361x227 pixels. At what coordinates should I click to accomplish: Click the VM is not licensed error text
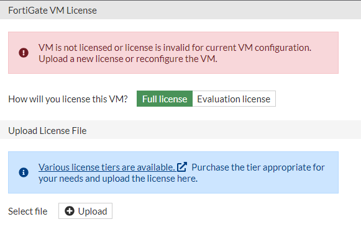[175, 48]
